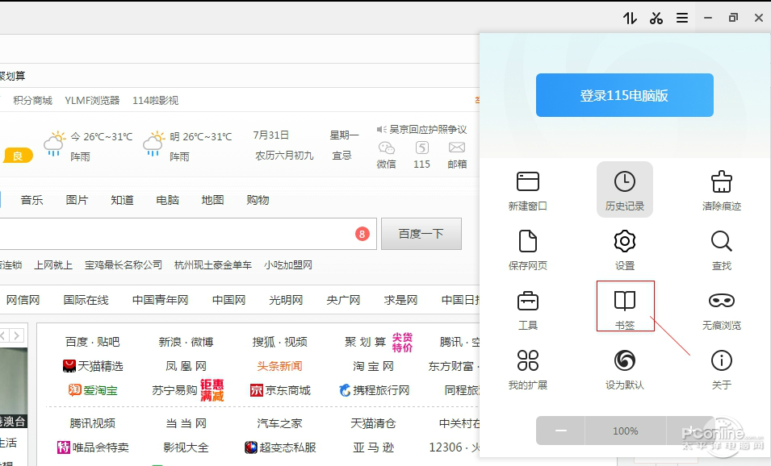Open the YLMF浏览器 link
Screen dimensions: 771x466
(93, 100)
